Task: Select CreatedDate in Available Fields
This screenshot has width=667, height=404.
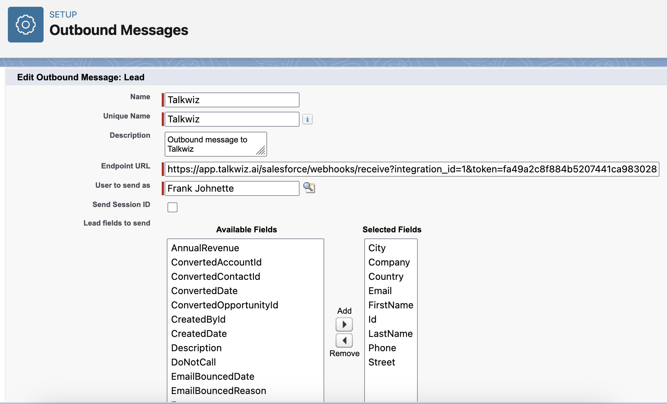Action: point(245,334)
